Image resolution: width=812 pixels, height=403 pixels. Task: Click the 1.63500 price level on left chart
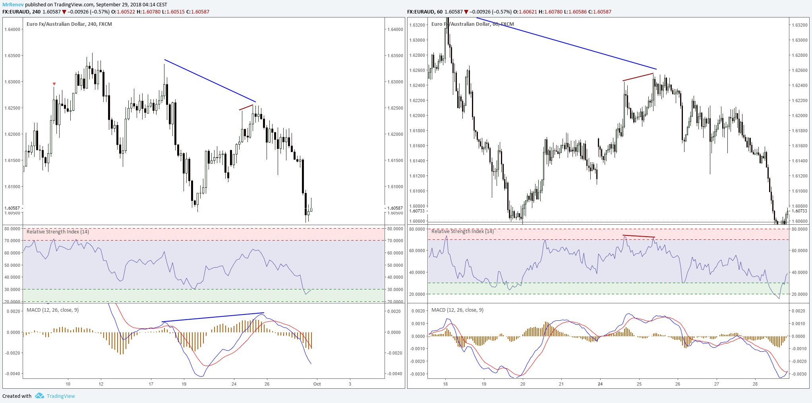[12, 56]
